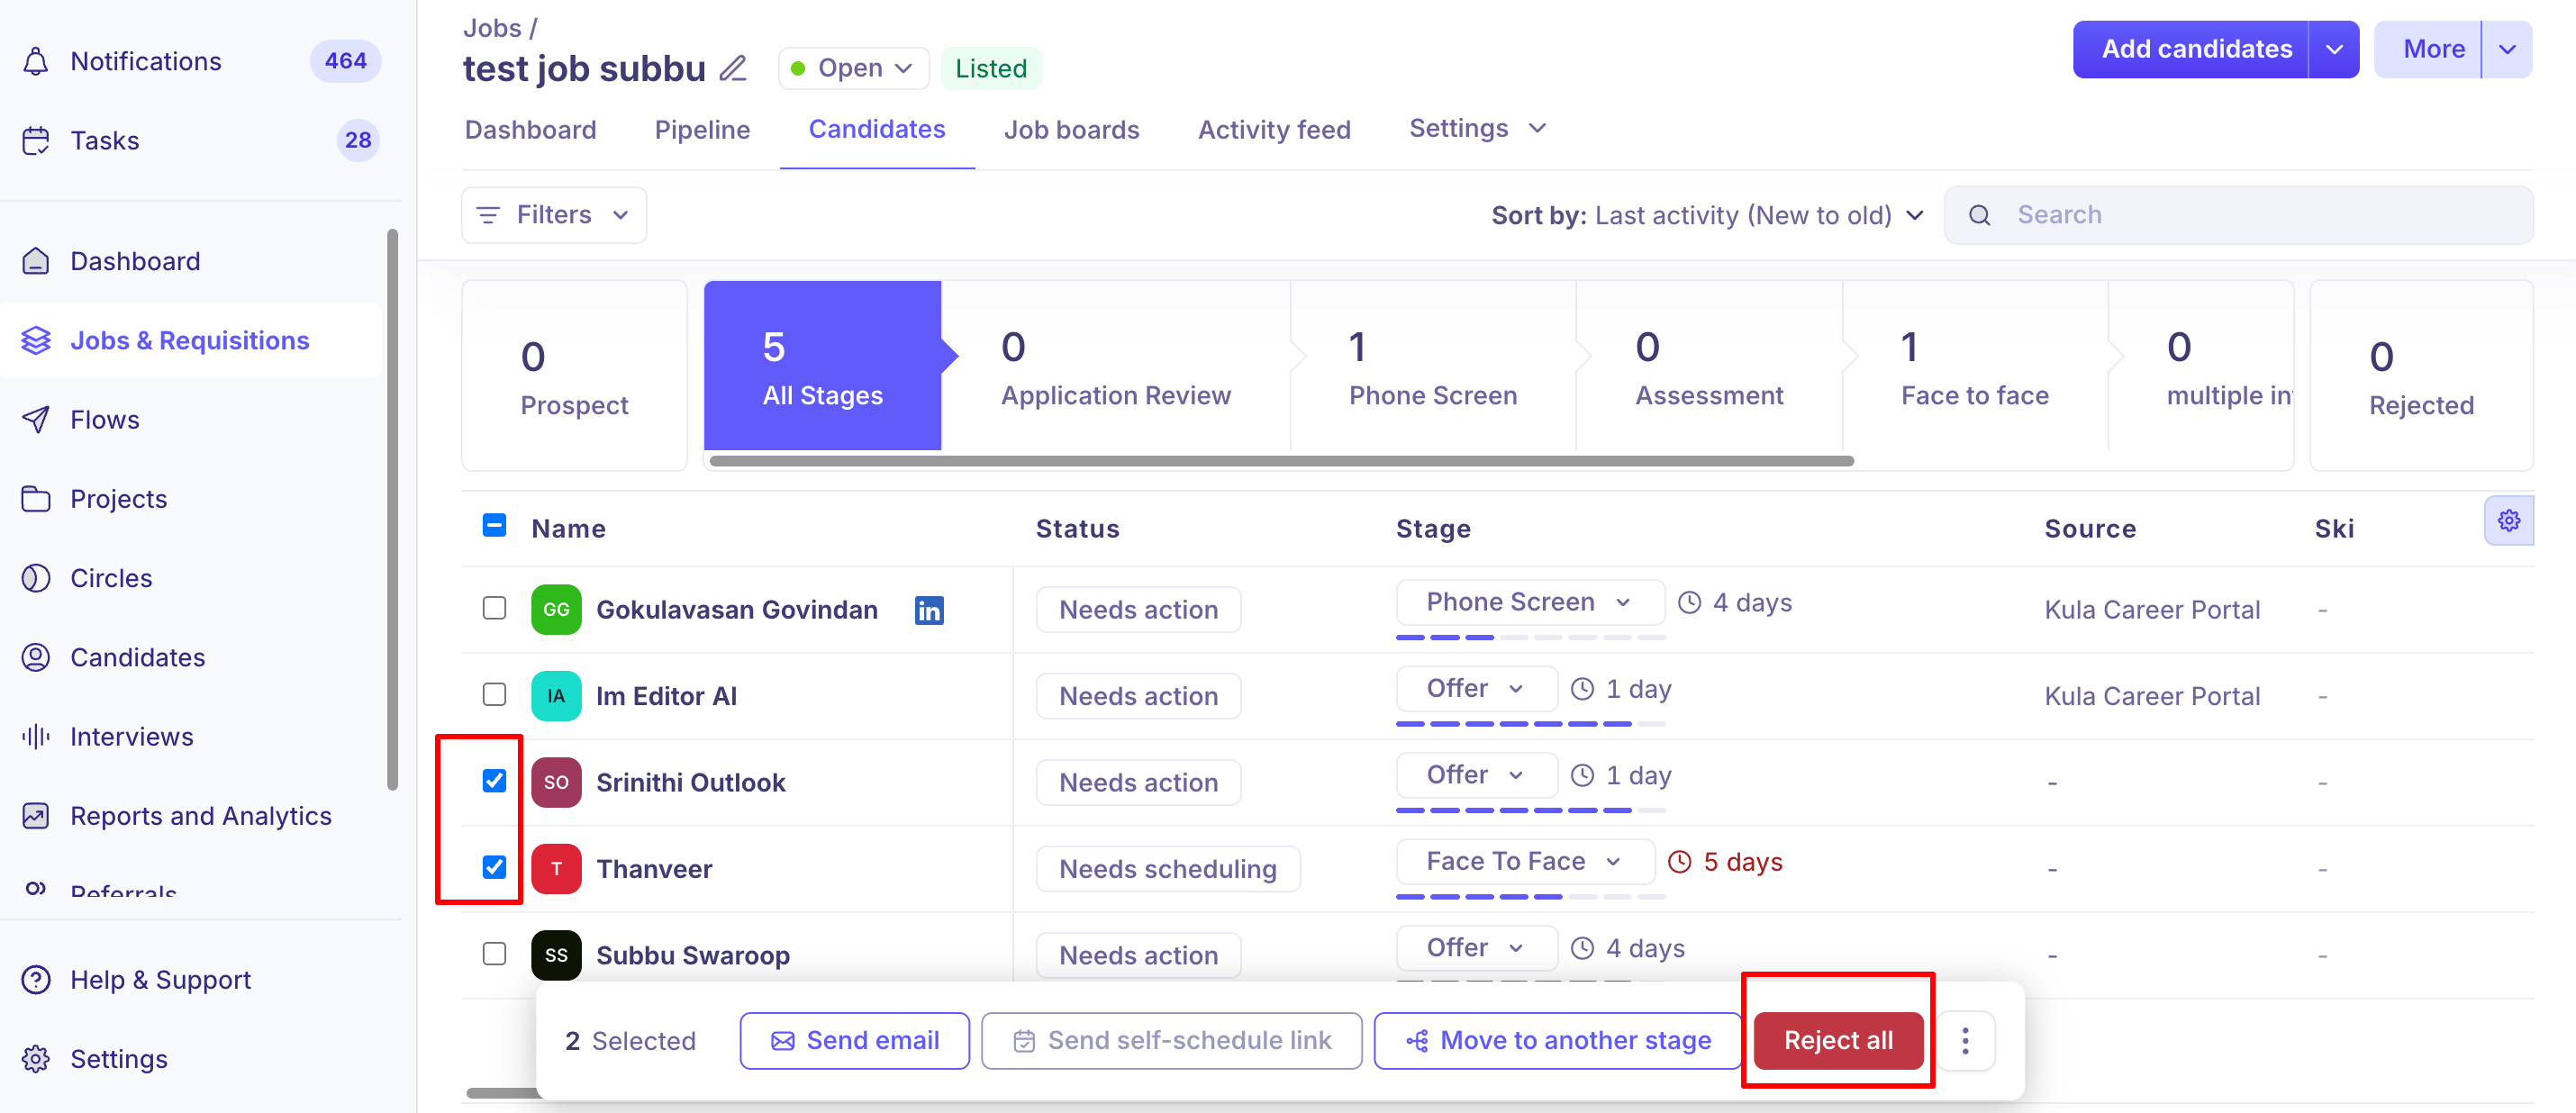
Task: Expand the Filters dropdown
Action: click(x=554, y=215)
